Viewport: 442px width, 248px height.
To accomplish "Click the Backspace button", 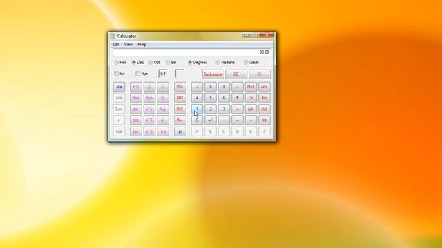I will [x=213, y=74].
